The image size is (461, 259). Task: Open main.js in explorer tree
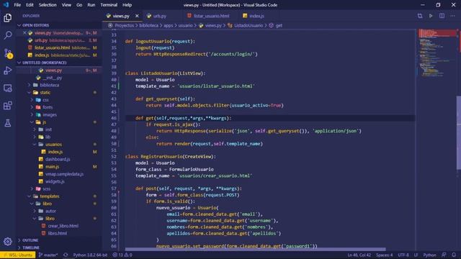point(52,166)
